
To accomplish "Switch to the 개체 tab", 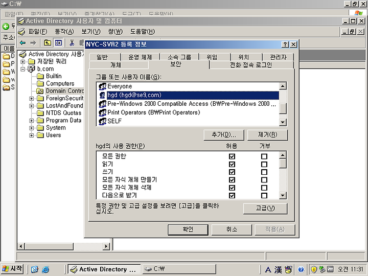I will pyautogui.click(x=119, y=65).
